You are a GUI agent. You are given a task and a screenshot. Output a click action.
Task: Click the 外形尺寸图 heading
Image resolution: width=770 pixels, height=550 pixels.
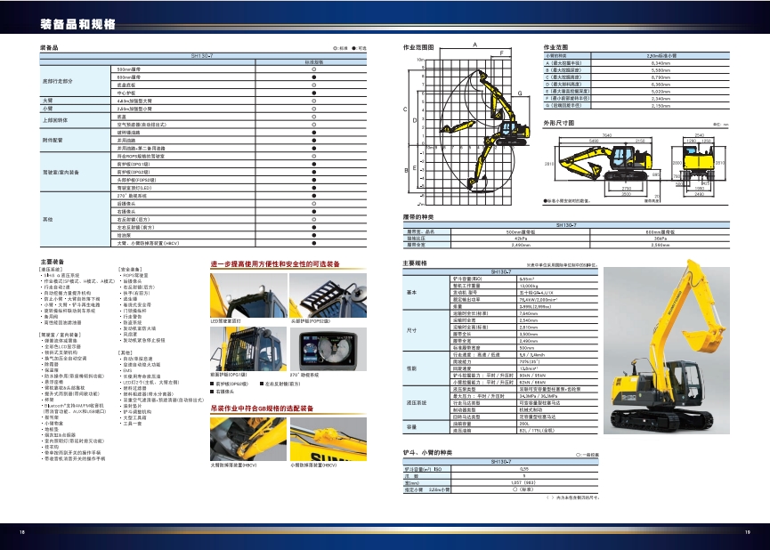pos(558,123)
